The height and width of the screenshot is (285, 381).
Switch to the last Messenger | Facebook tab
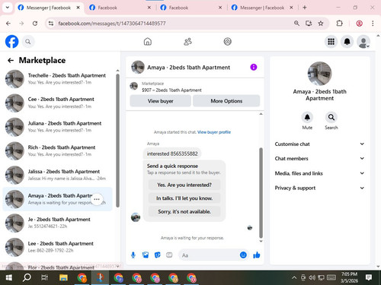(x=262, y=8)
